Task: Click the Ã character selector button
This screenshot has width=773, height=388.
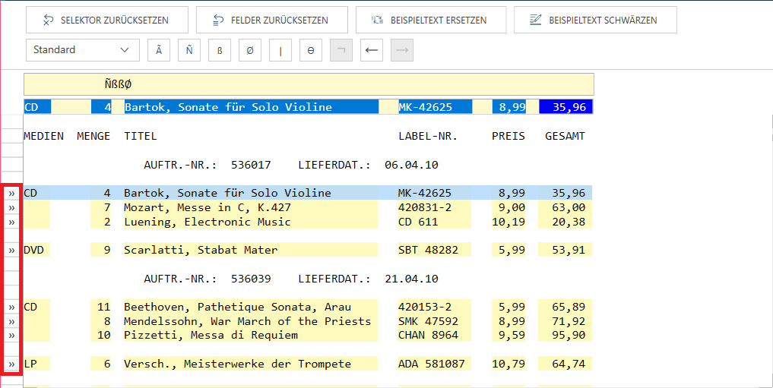Action: pos(158,50)
